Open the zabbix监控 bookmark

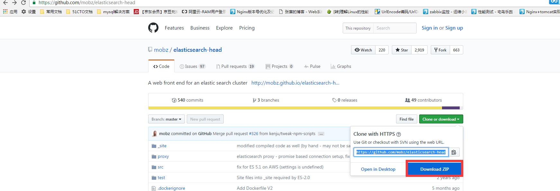(445, 12)
